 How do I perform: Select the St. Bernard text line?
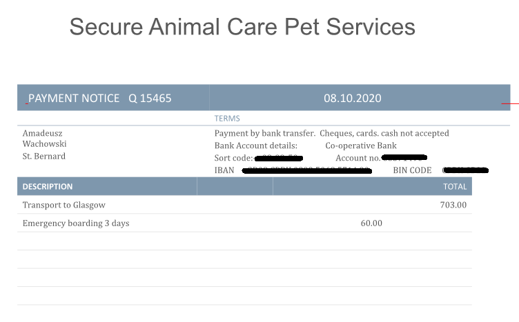click(44, 156)
